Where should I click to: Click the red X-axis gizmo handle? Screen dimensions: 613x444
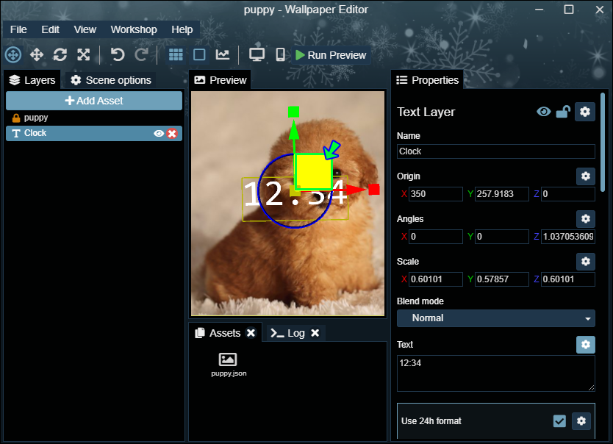pos(374,190)
